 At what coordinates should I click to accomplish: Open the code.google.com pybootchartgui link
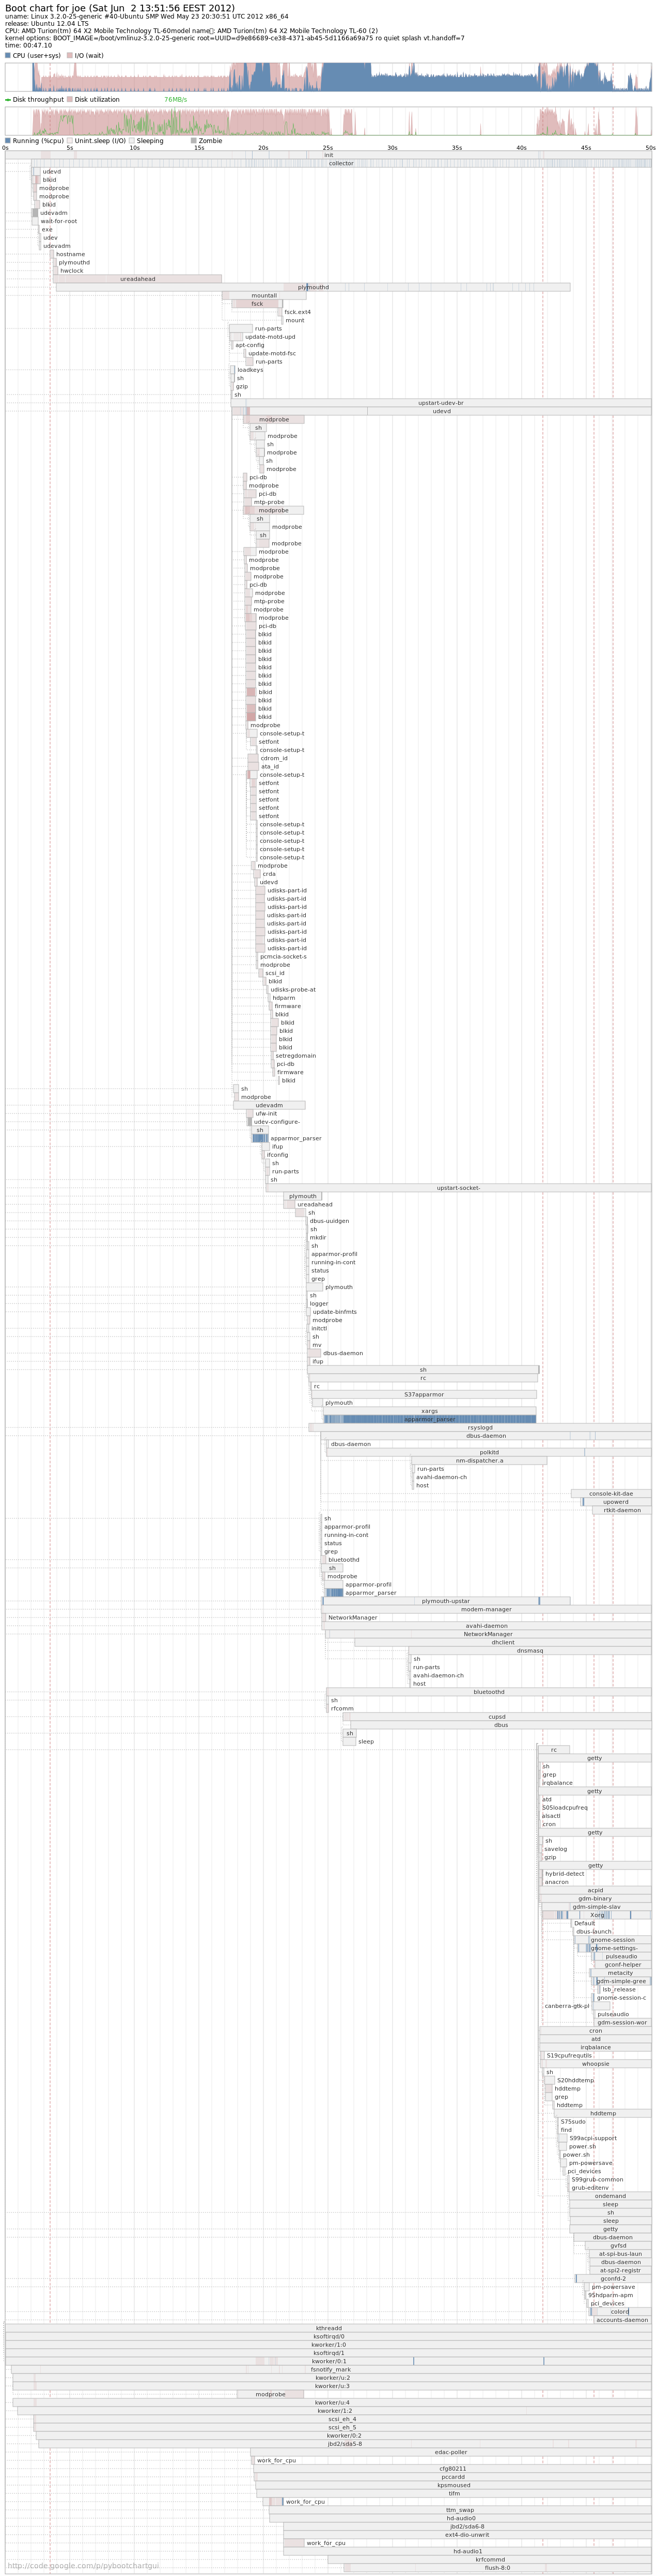click(83, 2565)
